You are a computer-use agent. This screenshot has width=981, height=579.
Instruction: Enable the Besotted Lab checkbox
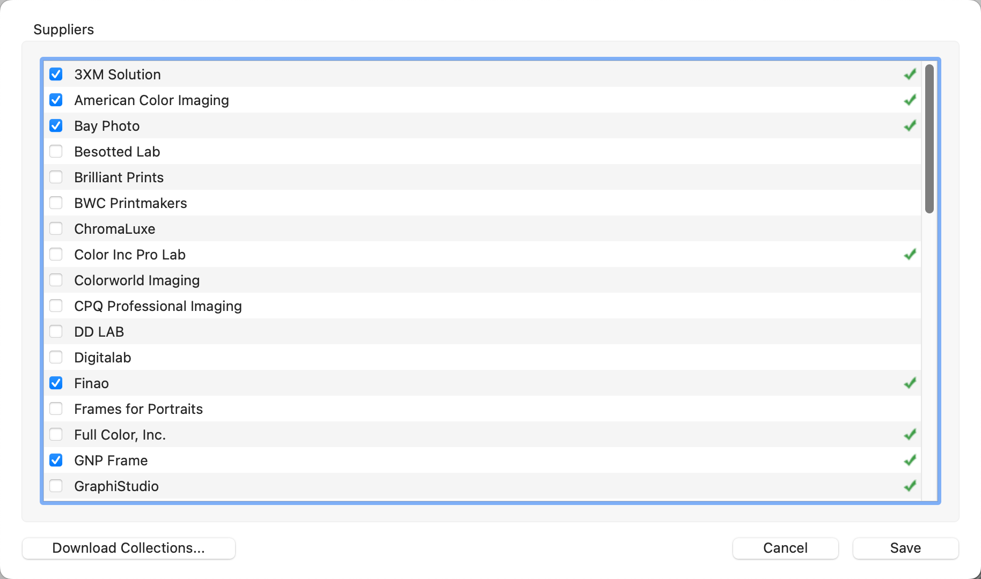56,152
